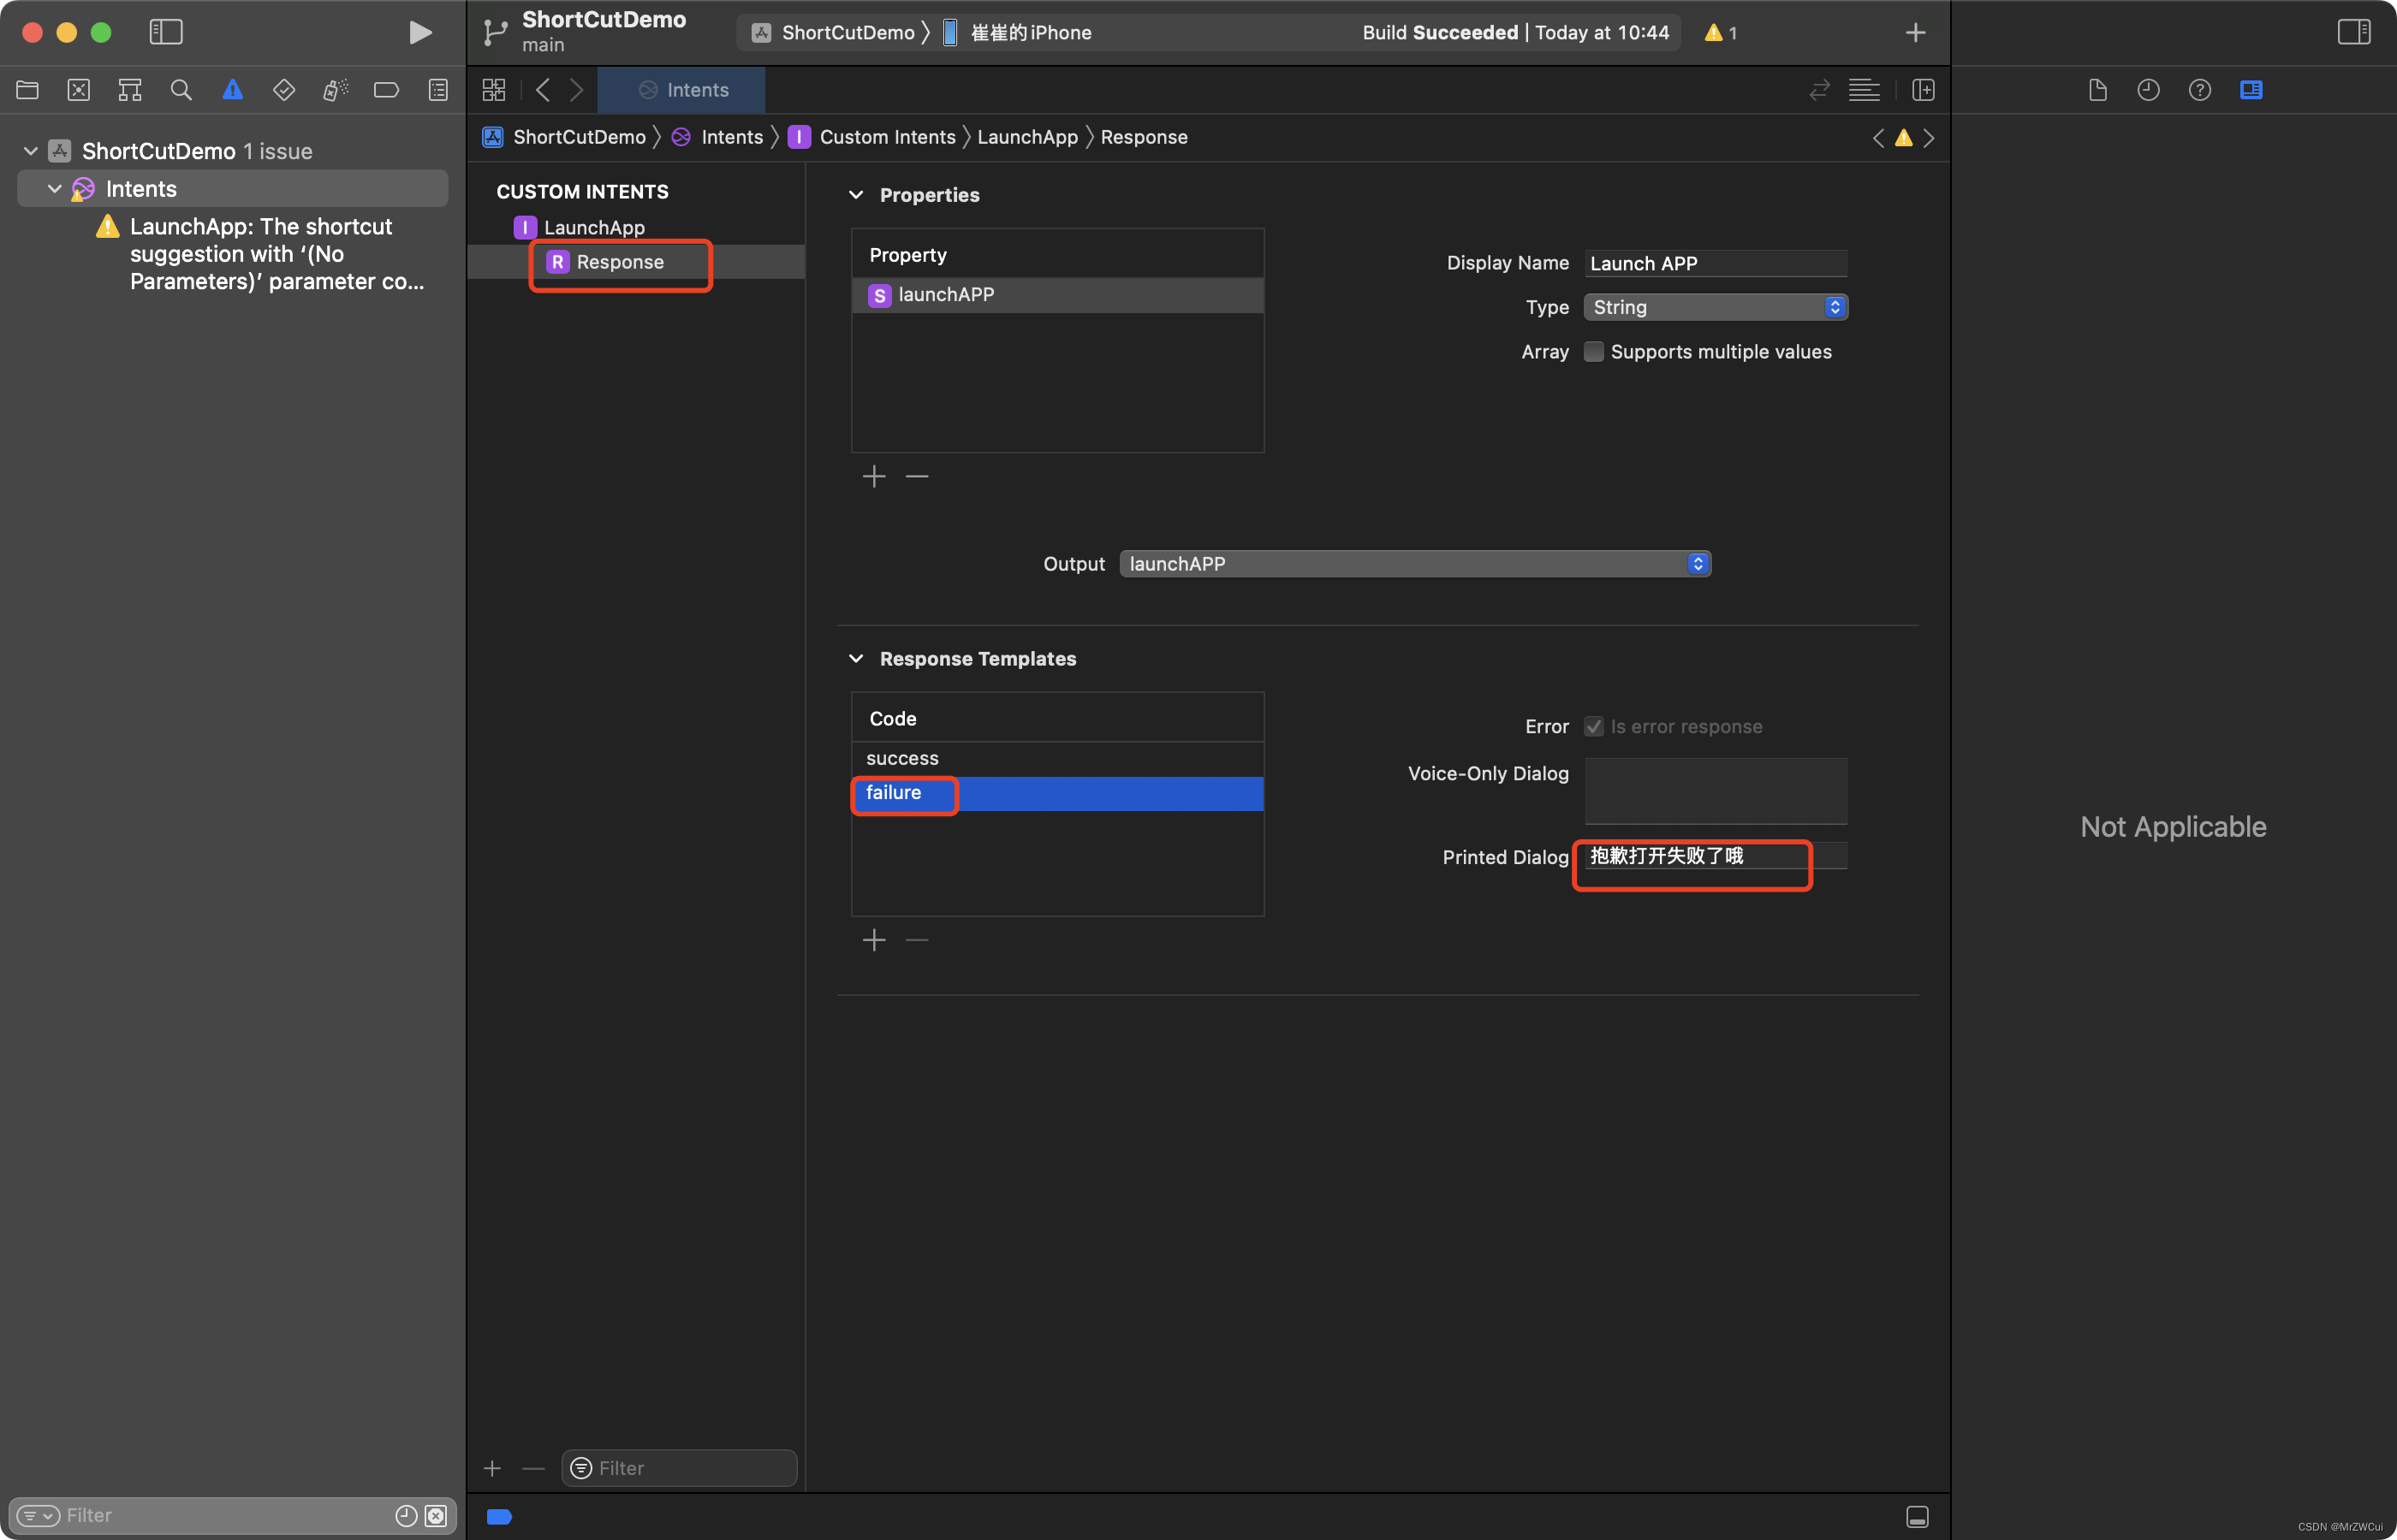
Task: Collapse the ShortCutDemo issue group
Action: click(x=31, y=151)
